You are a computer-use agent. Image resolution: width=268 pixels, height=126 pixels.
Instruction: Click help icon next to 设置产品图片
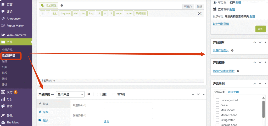pos(232,51)
